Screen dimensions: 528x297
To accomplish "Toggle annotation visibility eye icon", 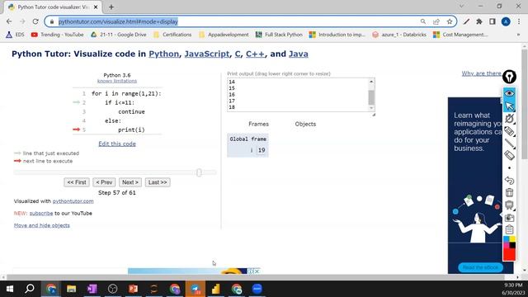I will [509, 93].
